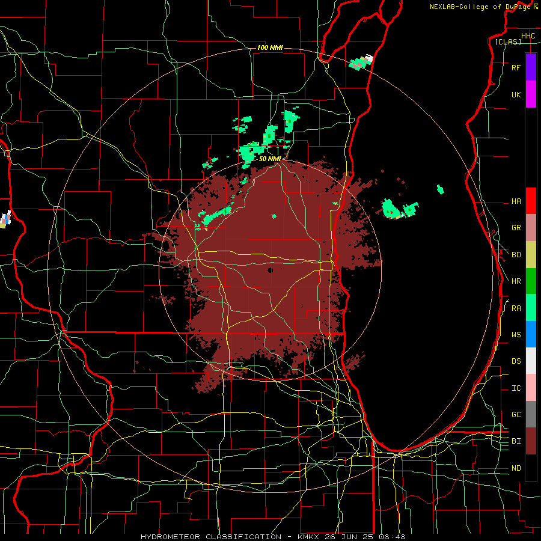Click the white DS legend swatch
Screen dimensions: 541x541
[531, 361]
